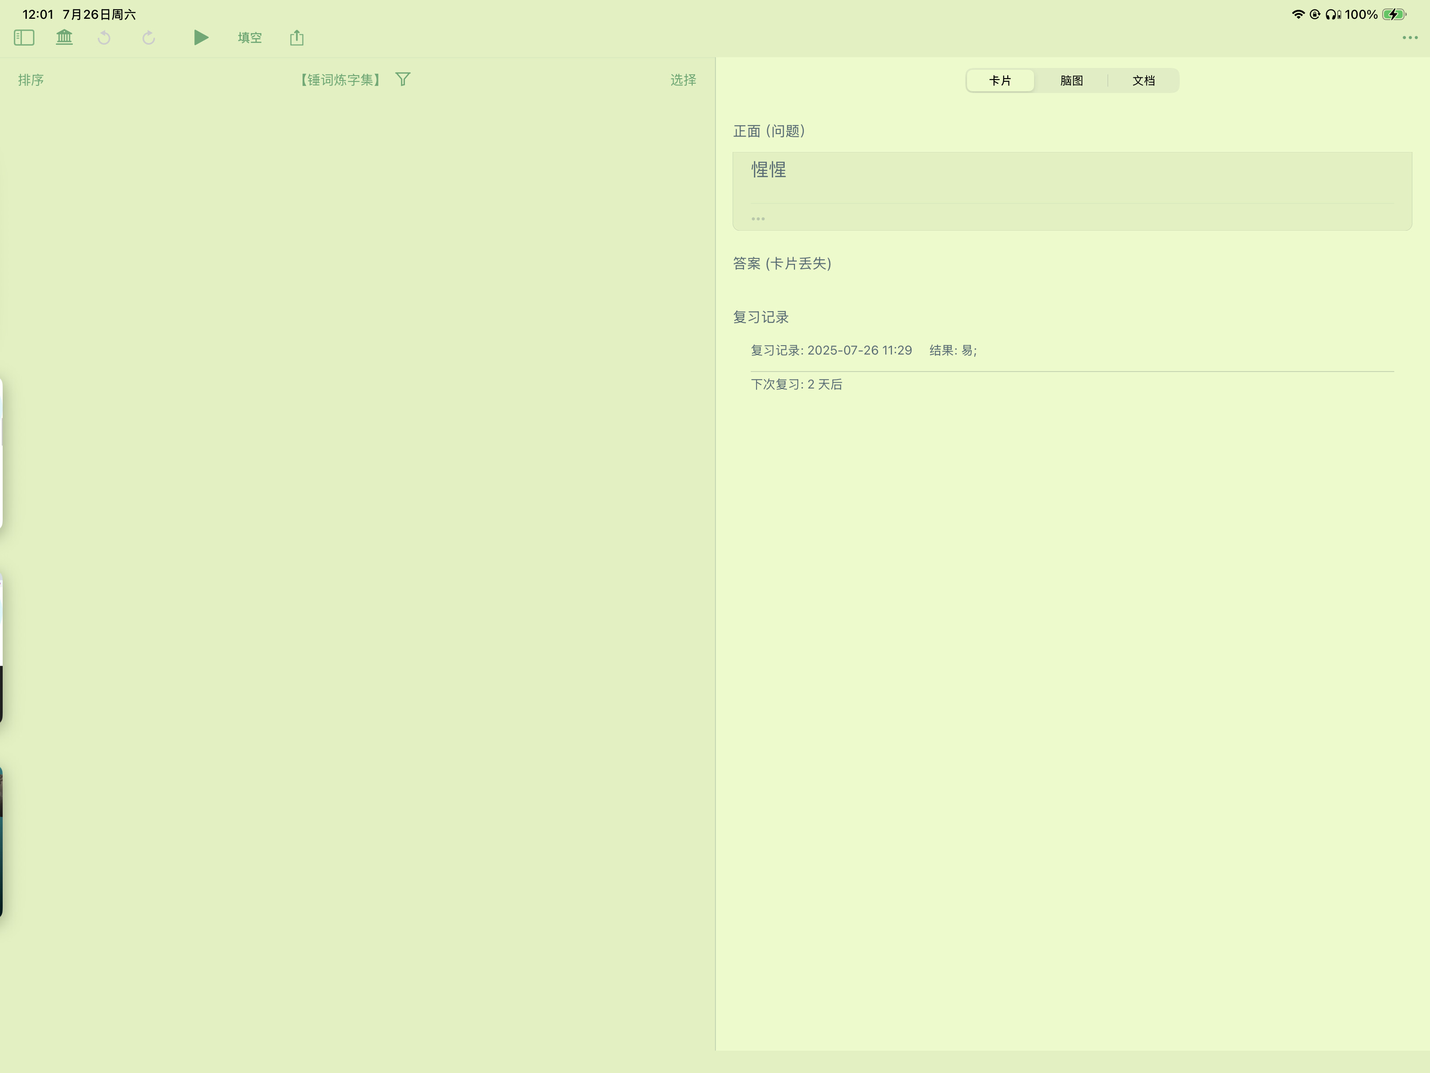Expand the ellipsis below the card front
Viewport: 1430px width, 1073px height.
757,219
